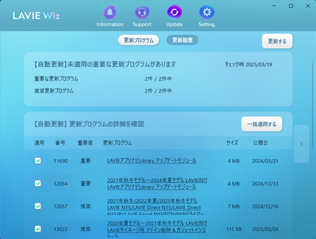Click the 公開日 column header
This screenshot has height=239, width=316.
260,143
